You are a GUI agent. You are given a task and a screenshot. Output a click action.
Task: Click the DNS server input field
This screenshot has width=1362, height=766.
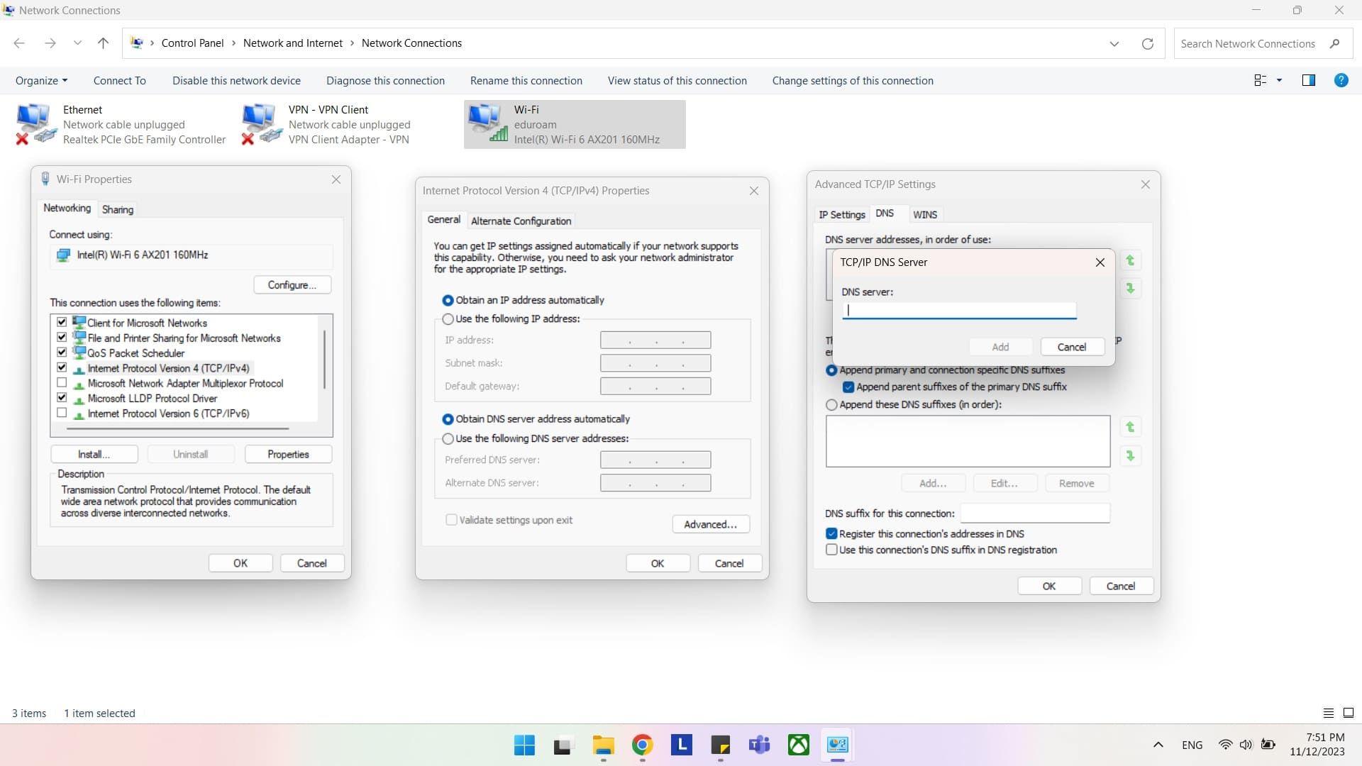(959, 310)
